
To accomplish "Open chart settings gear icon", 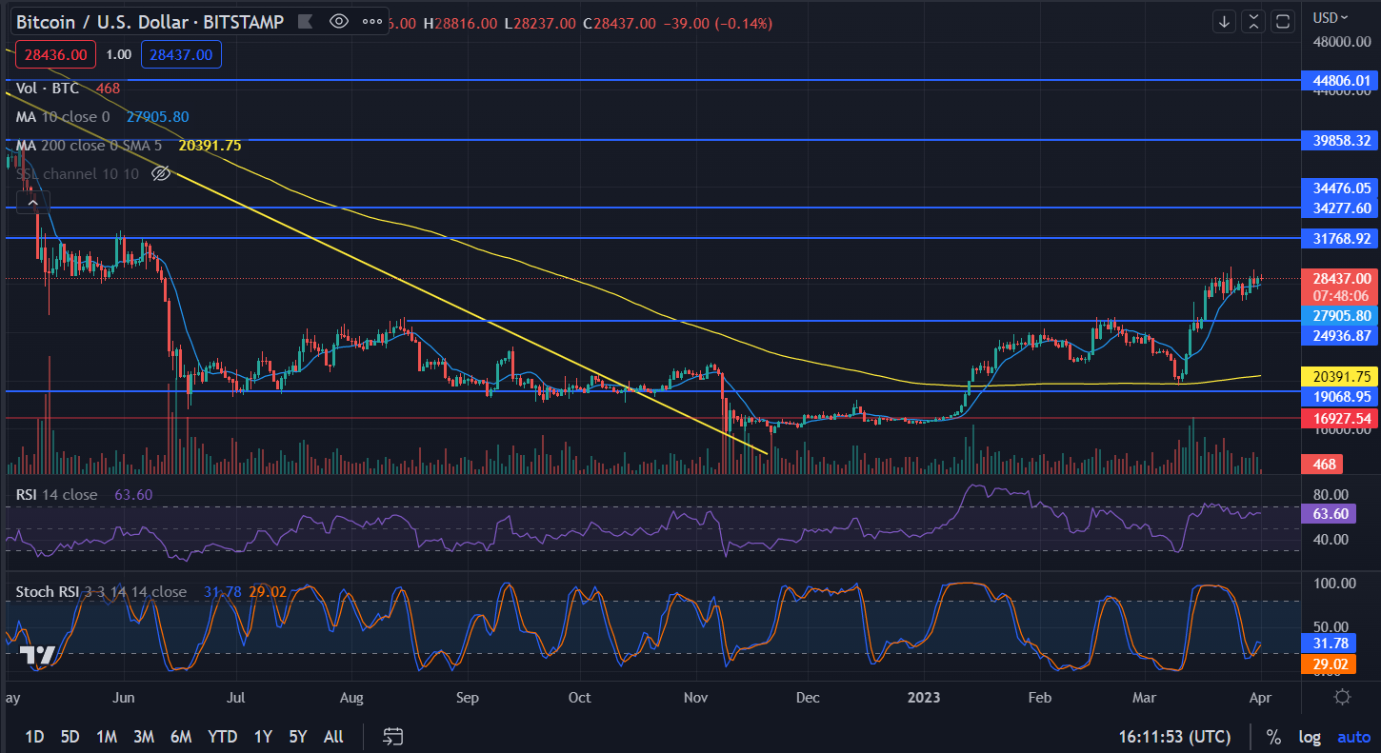I will [x=1342, y=697].
